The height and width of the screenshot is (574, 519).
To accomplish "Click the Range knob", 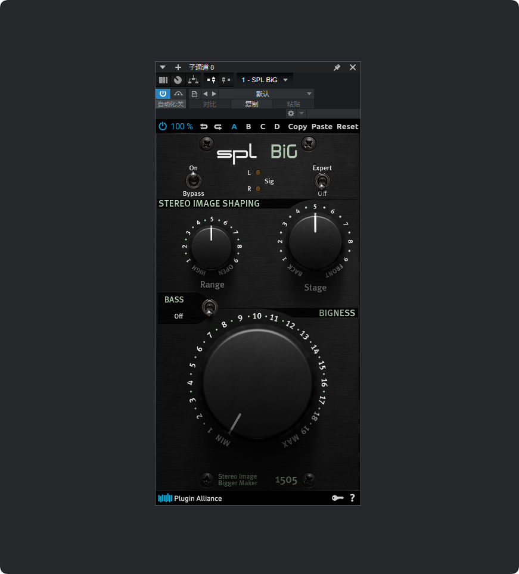I will coord(212,247).
